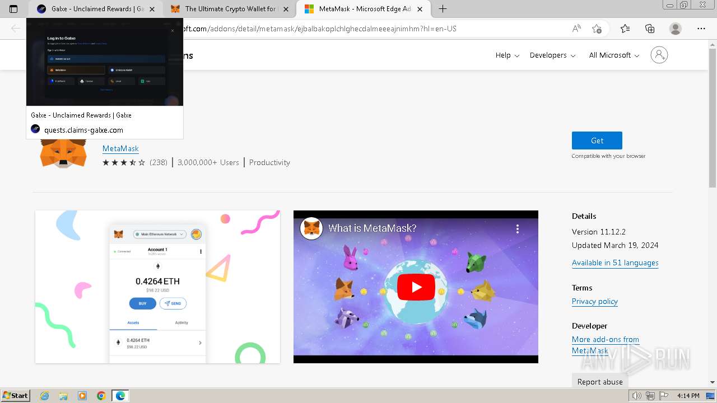The image size is (717, 403).
Task: Play the What is MetaMask video
Action: click(416, 287)
